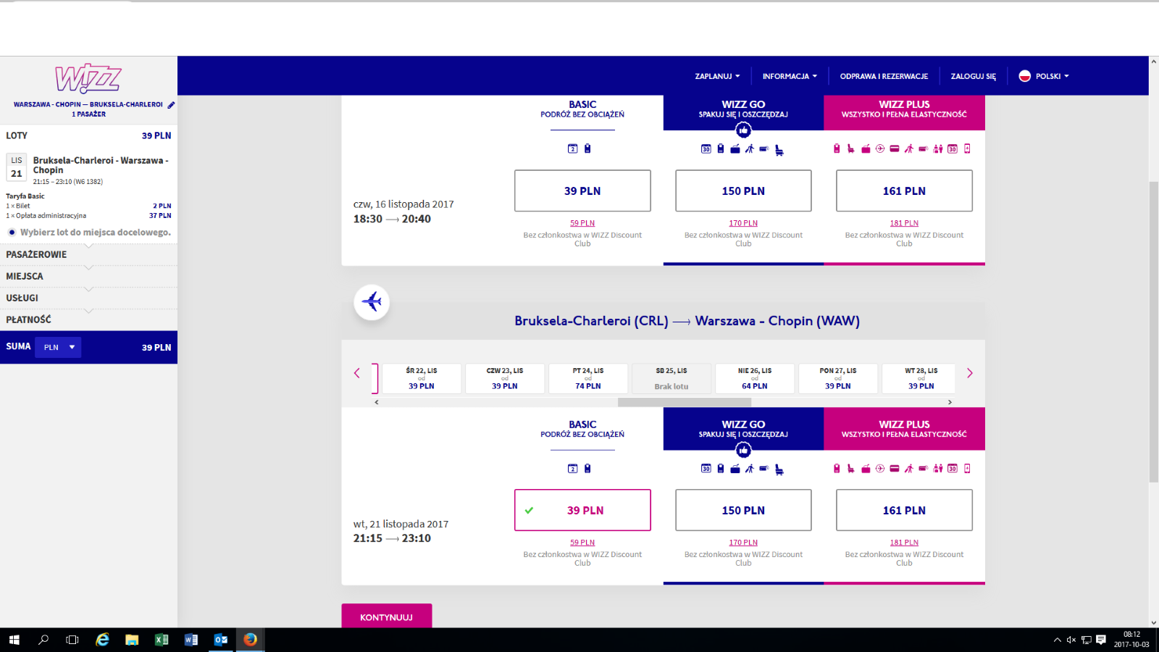Open the ZAPLANUJ dropdown menu
The image size is (1159, 652).
pos(717,76)
